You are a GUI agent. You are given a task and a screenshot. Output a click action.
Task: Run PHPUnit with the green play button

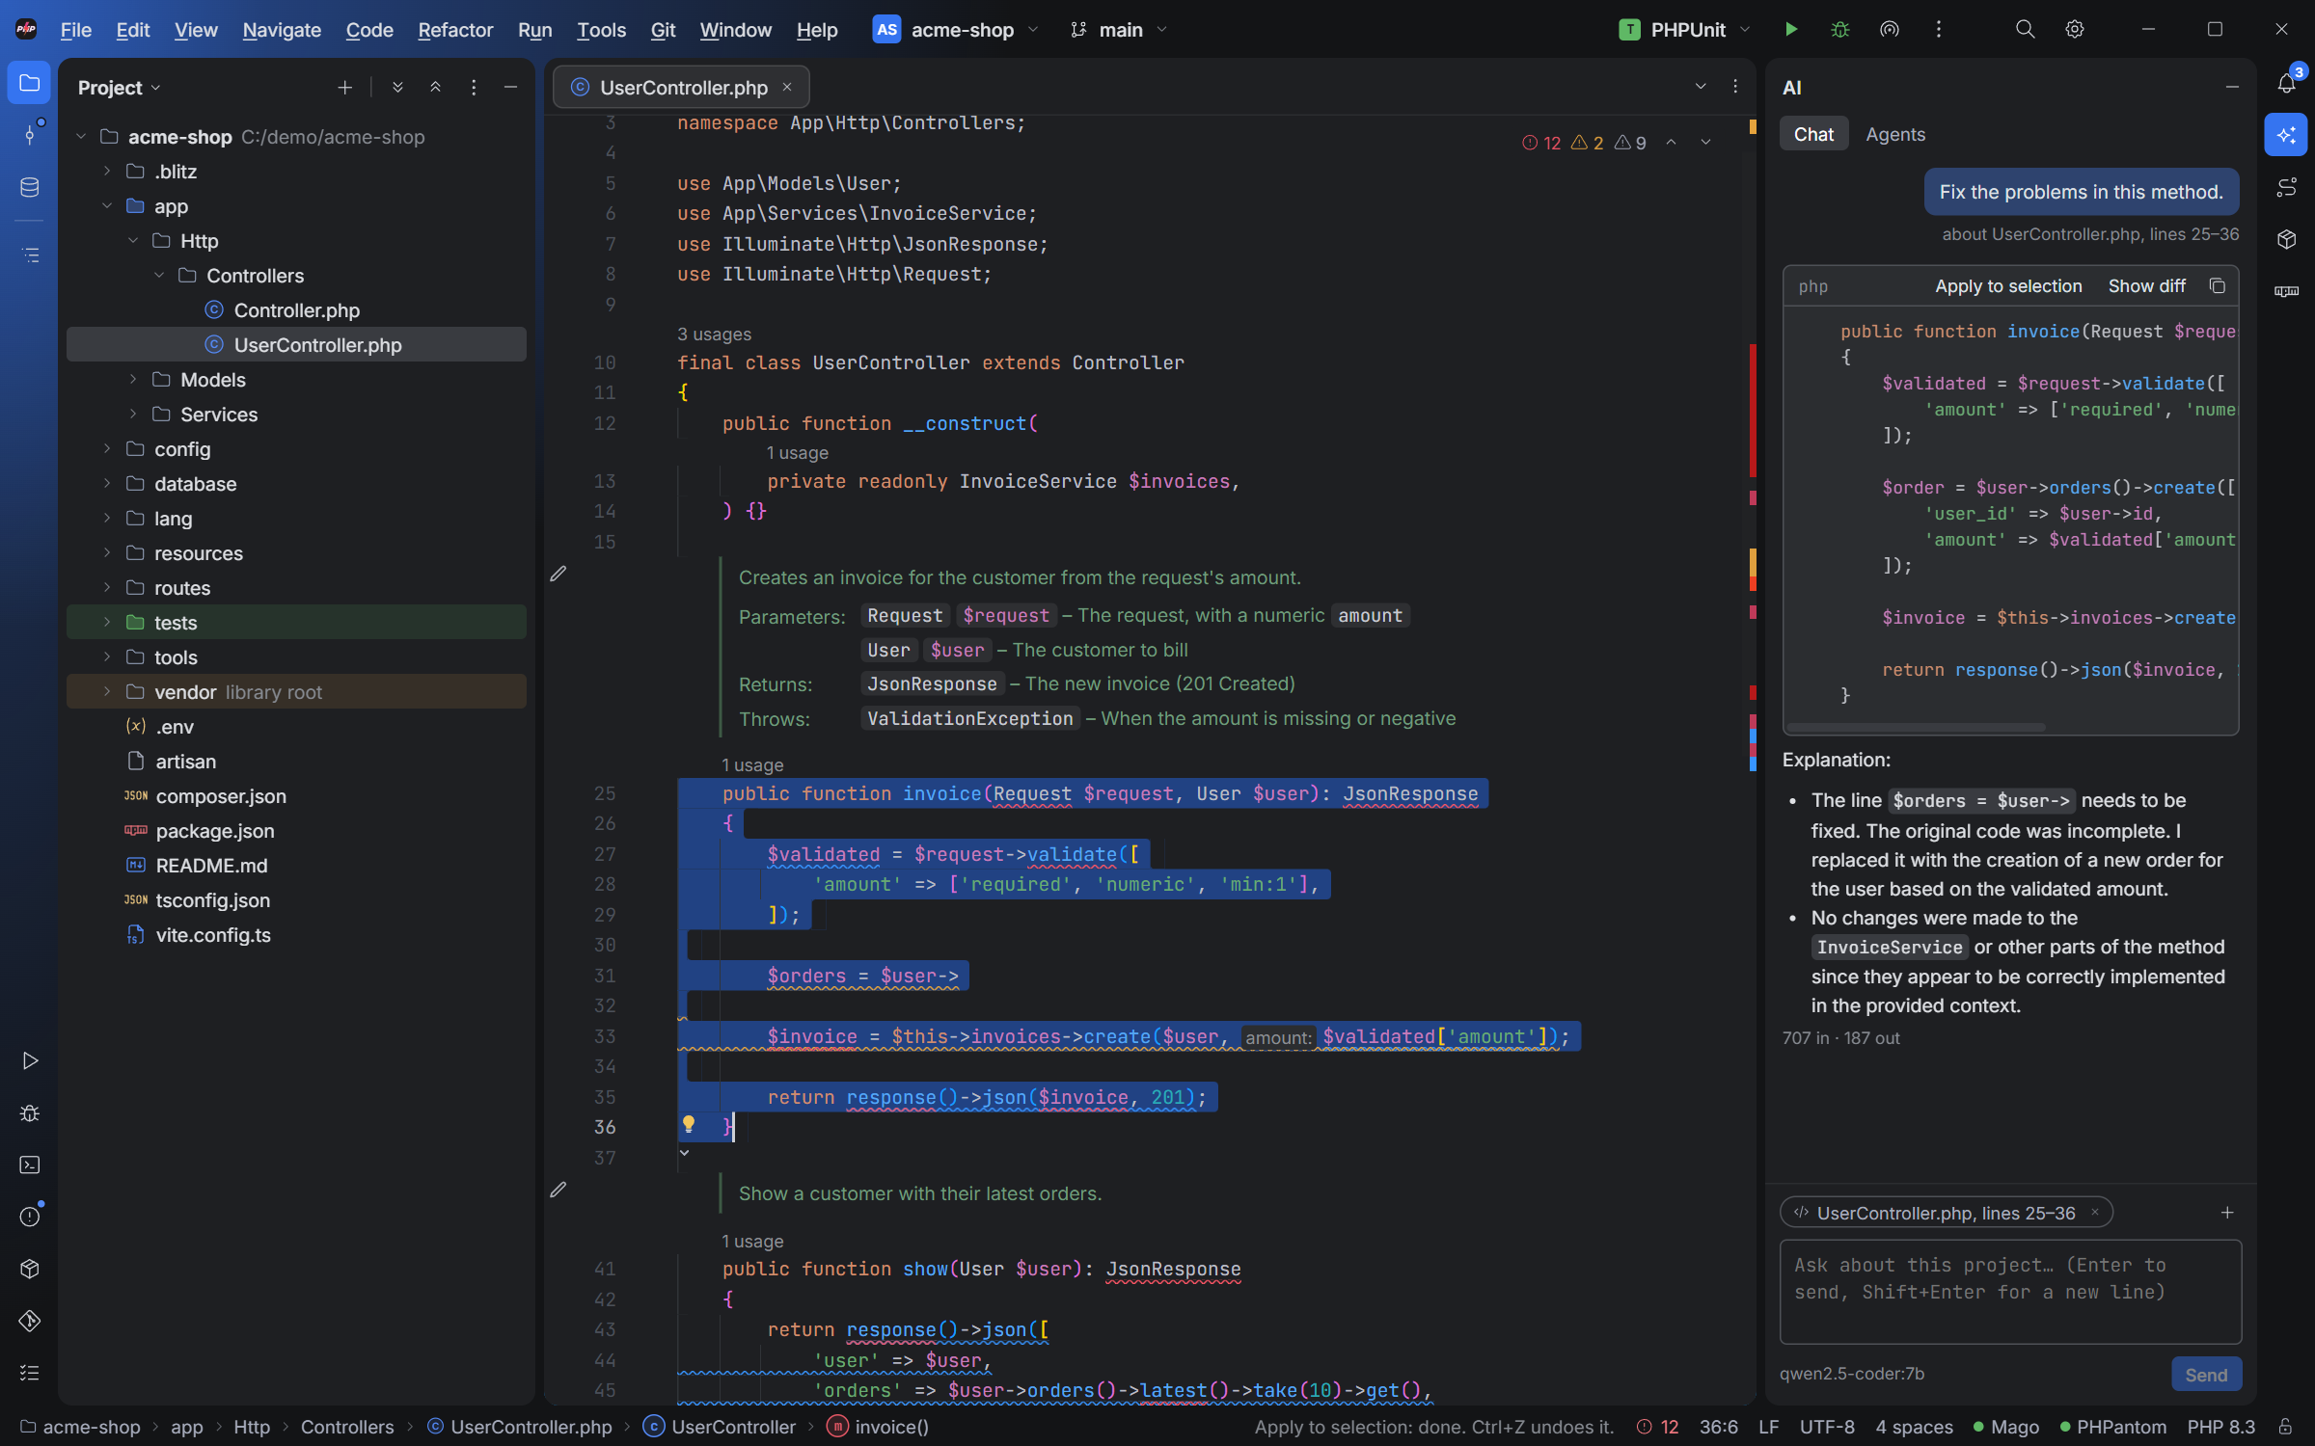click(1791, 29)
